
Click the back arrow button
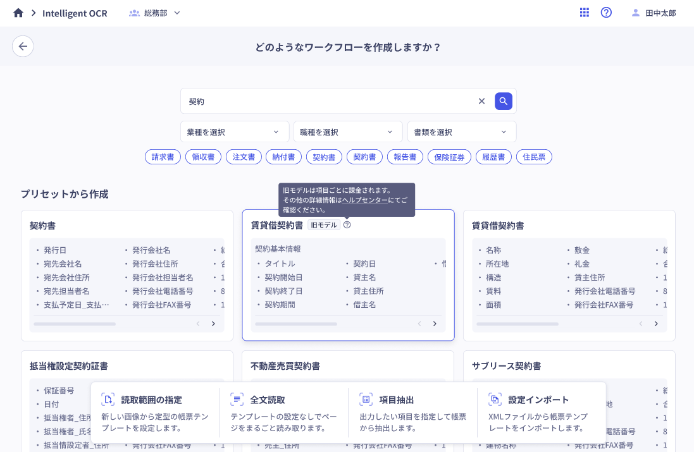coord(23,46)
